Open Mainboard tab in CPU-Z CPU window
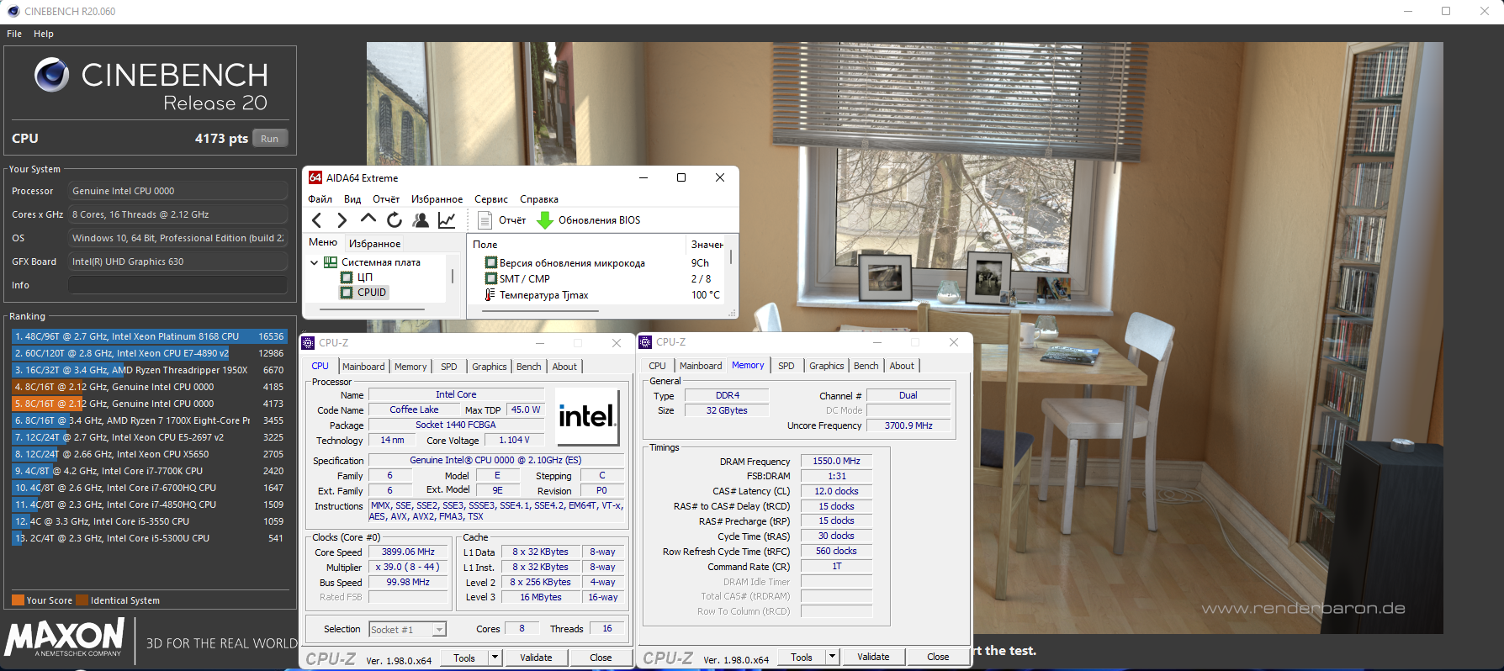 pos(363,367)
